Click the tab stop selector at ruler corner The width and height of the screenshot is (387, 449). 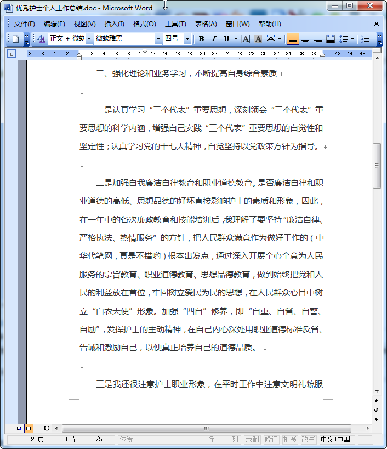tap(11, 54)
